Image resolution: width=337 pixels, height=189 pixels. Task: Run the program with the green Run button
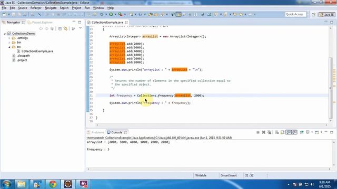pos(111,14)
